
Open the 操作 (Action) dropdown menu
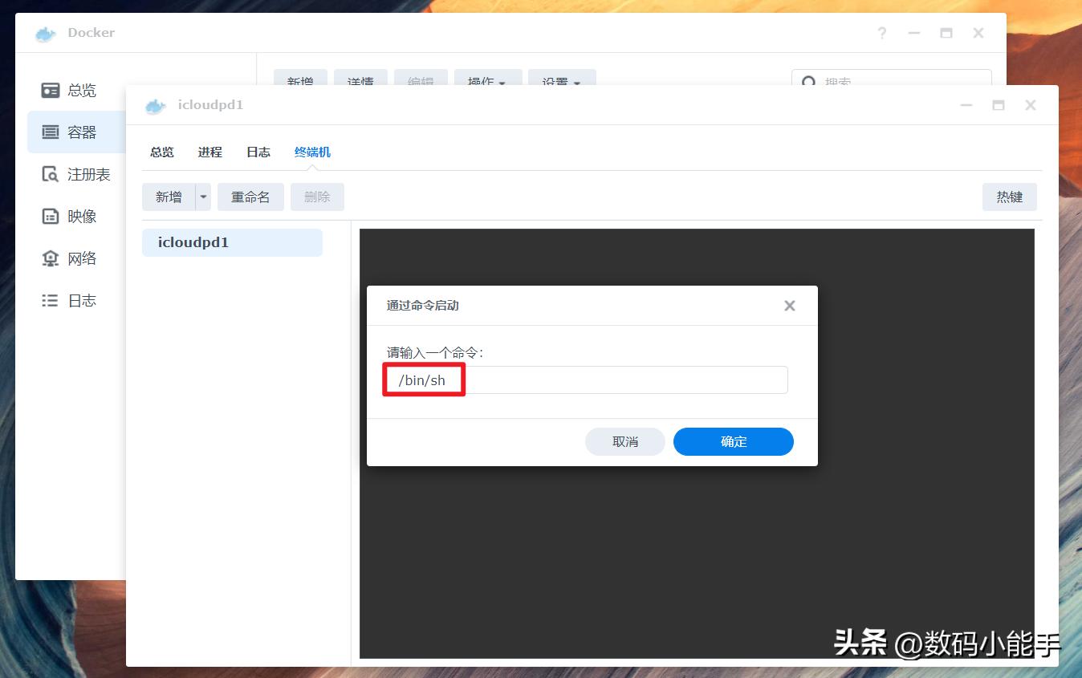coord(487,81)
